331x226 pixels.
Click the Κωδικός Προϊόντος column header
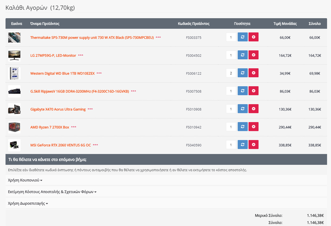tap(194, 24)
